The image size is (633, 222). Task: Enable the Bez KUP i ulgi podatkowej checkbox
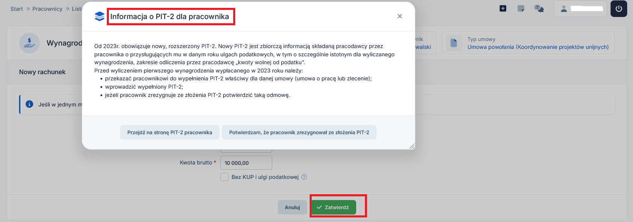[x=224, y=177]
